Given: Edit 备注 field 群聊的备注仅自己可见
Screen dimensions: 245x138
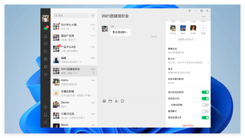Looking at the screenshot, I should point(179,73).
